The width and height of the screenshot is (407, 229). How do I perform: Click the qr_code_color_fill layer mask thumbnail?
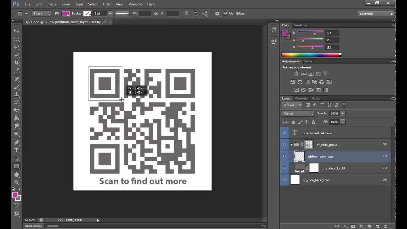(x=314, y=168)
